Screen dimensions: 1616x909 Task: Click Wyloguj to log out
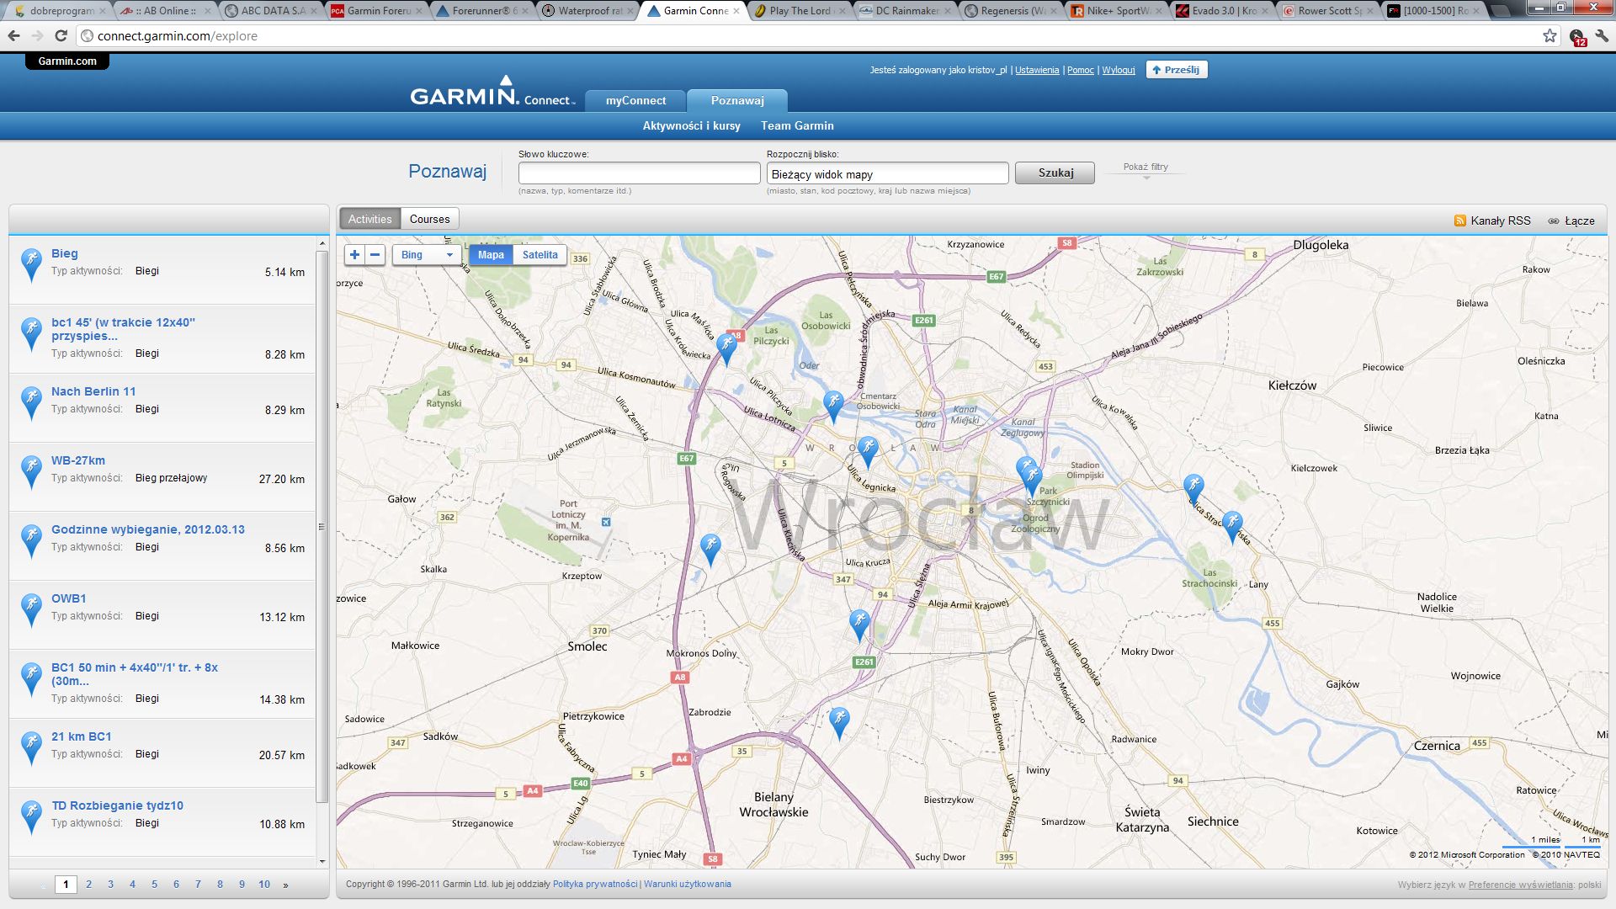click(1119, 70)
